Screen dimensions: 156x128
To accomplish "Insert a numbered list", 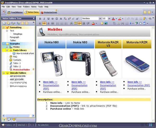I will click(62, 23).
